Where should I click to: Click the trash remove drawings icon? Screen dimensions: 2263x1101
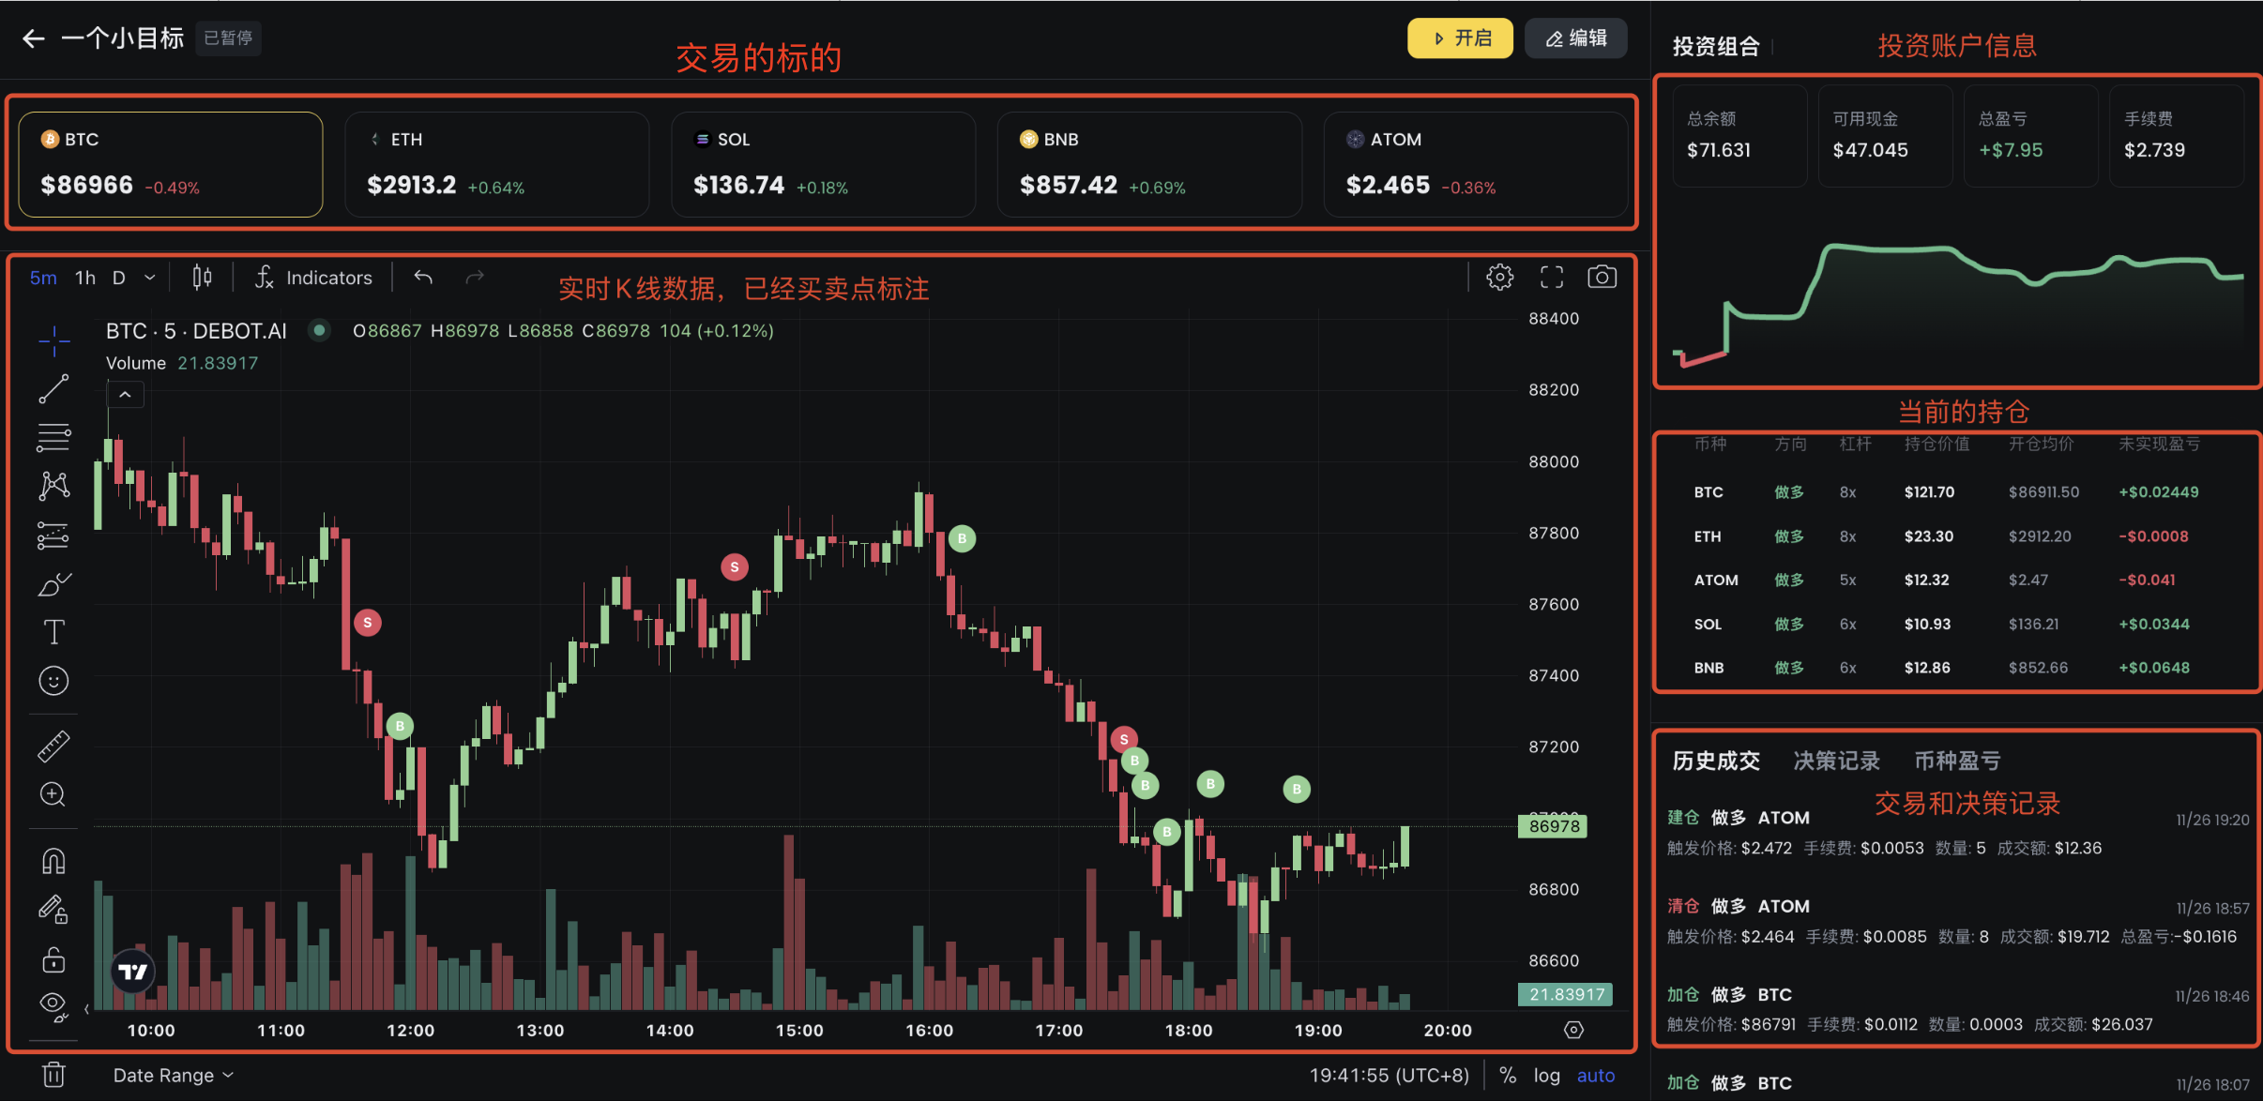tap(53, 1074)
